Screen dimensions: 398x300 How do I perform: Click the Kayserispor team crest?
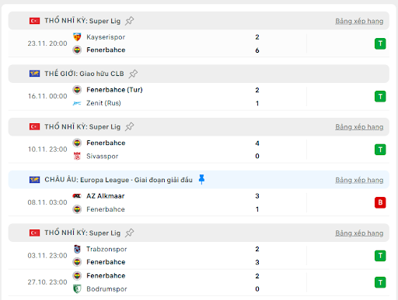(77, 37)
